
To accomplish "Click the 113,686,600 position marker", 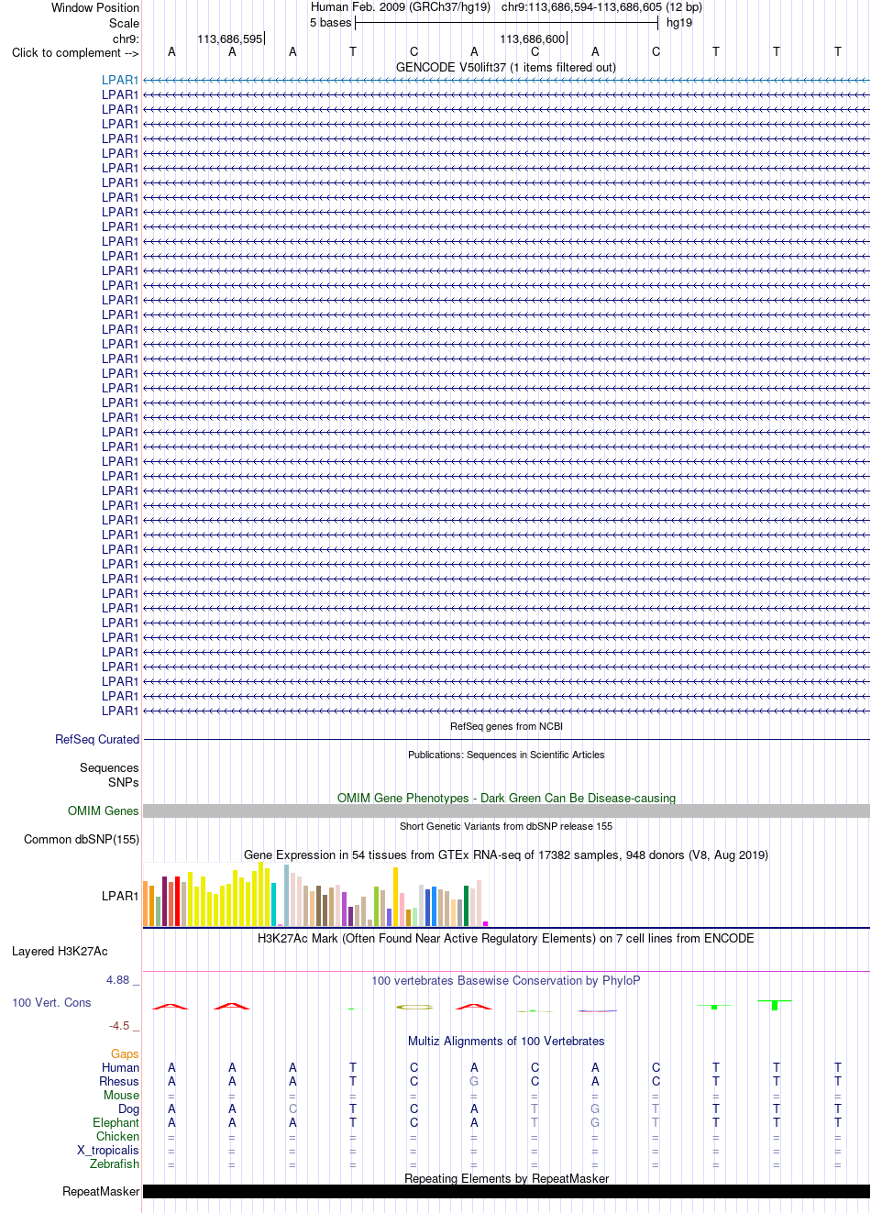I will [533, 39].
